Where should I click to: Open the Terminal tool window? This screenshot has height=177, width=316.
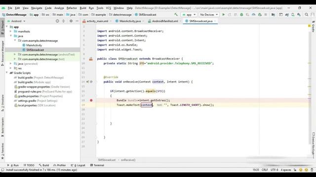pyautogui.click(x=97, y=165)
